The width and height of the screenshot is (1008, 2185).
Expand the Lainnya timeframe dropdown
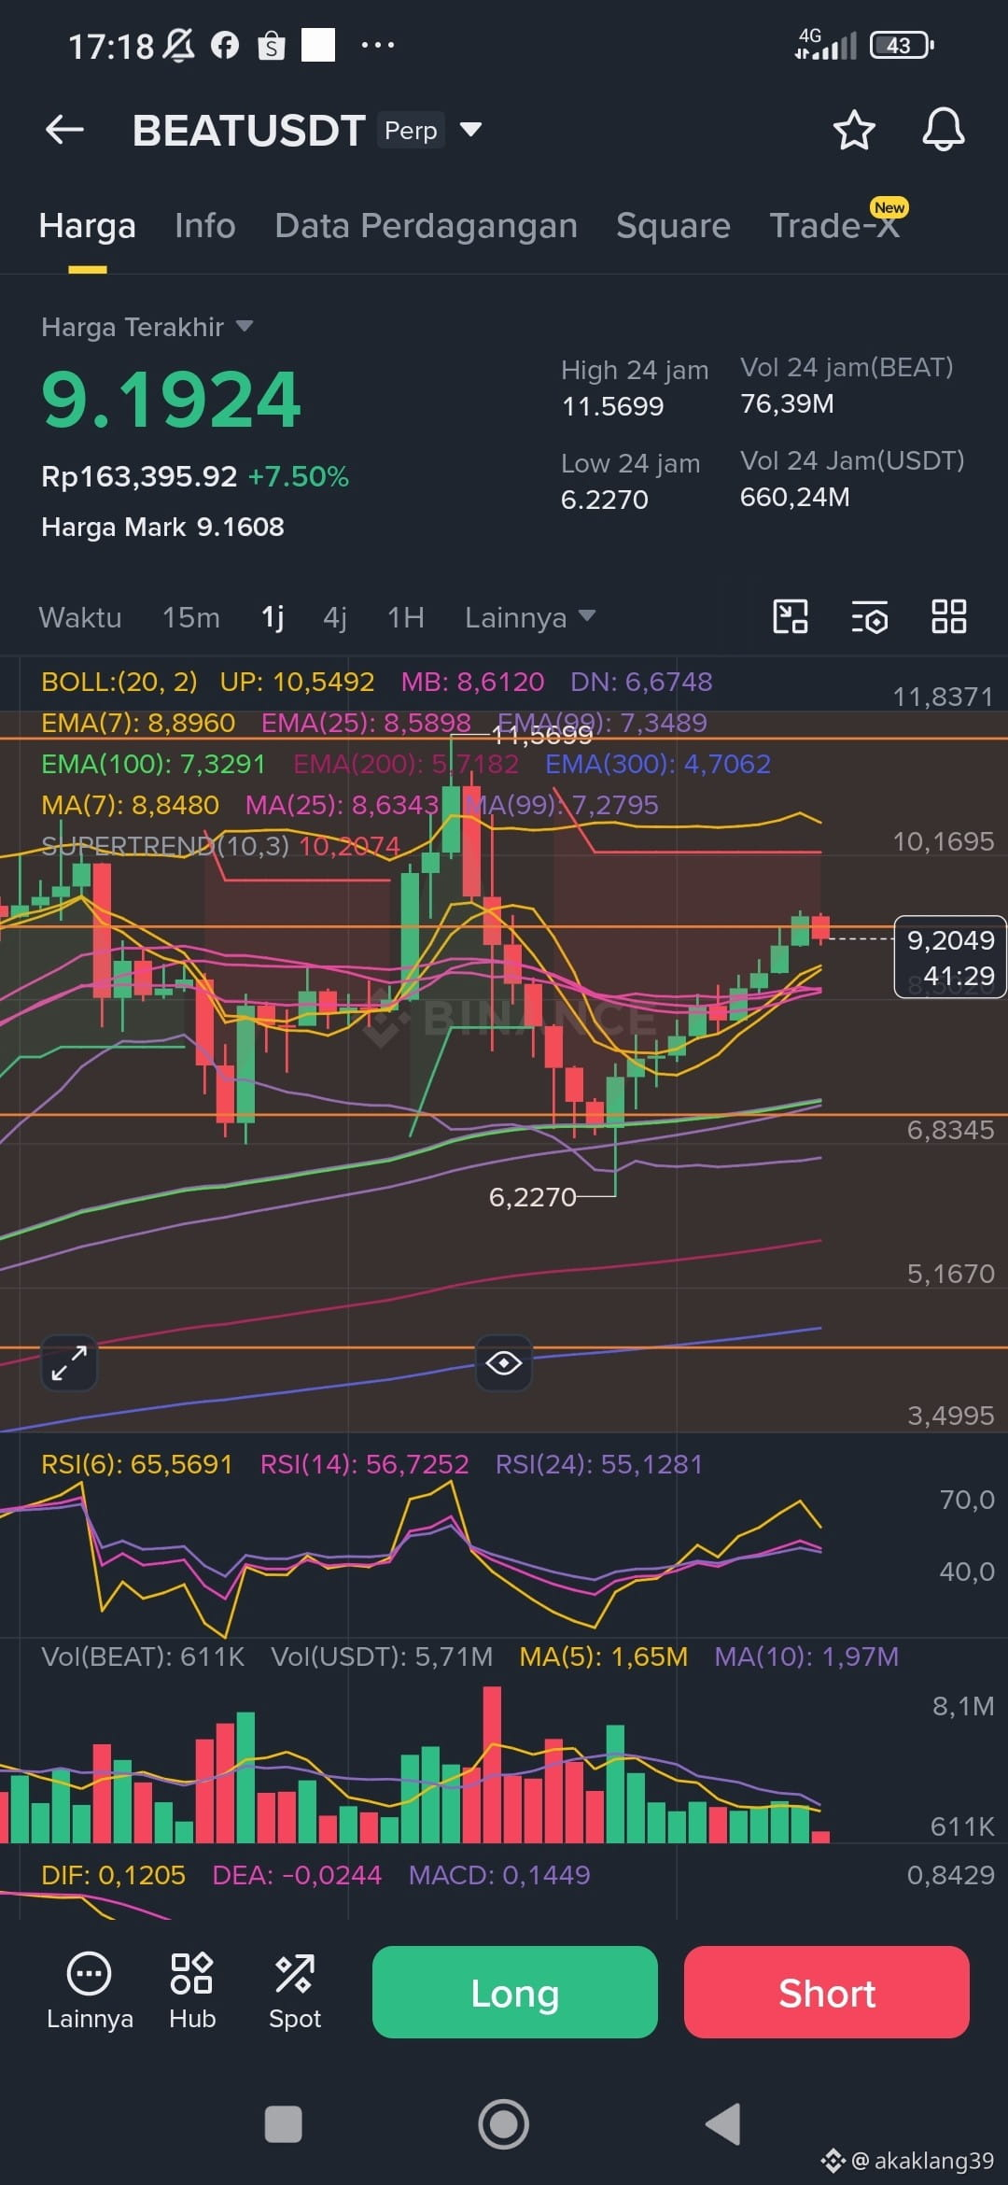point(530,617)
